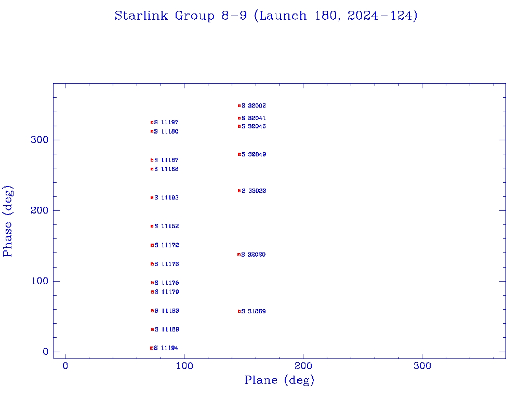Select the red marker beside S 11189

pos(152,329)
